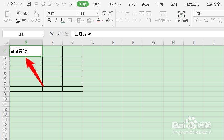Toggle Italic formatting

pos(56,20)
